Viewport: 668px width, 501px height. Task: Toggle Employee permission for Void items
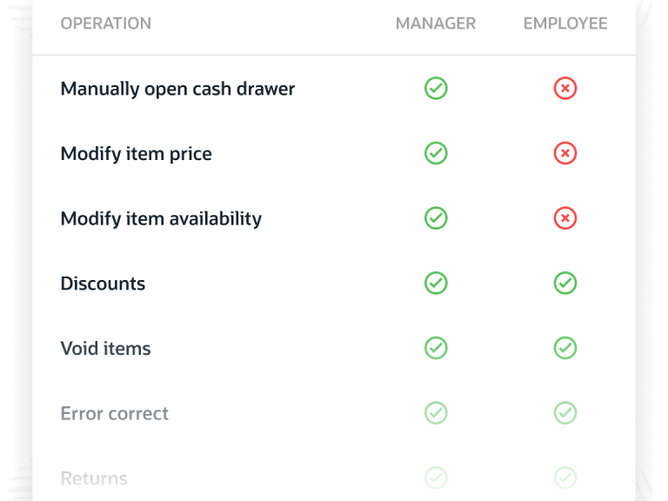click(565, 348)
